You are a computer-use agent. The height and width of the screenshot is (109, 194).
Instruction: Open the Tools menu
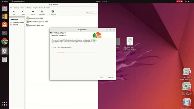[22, 8]
